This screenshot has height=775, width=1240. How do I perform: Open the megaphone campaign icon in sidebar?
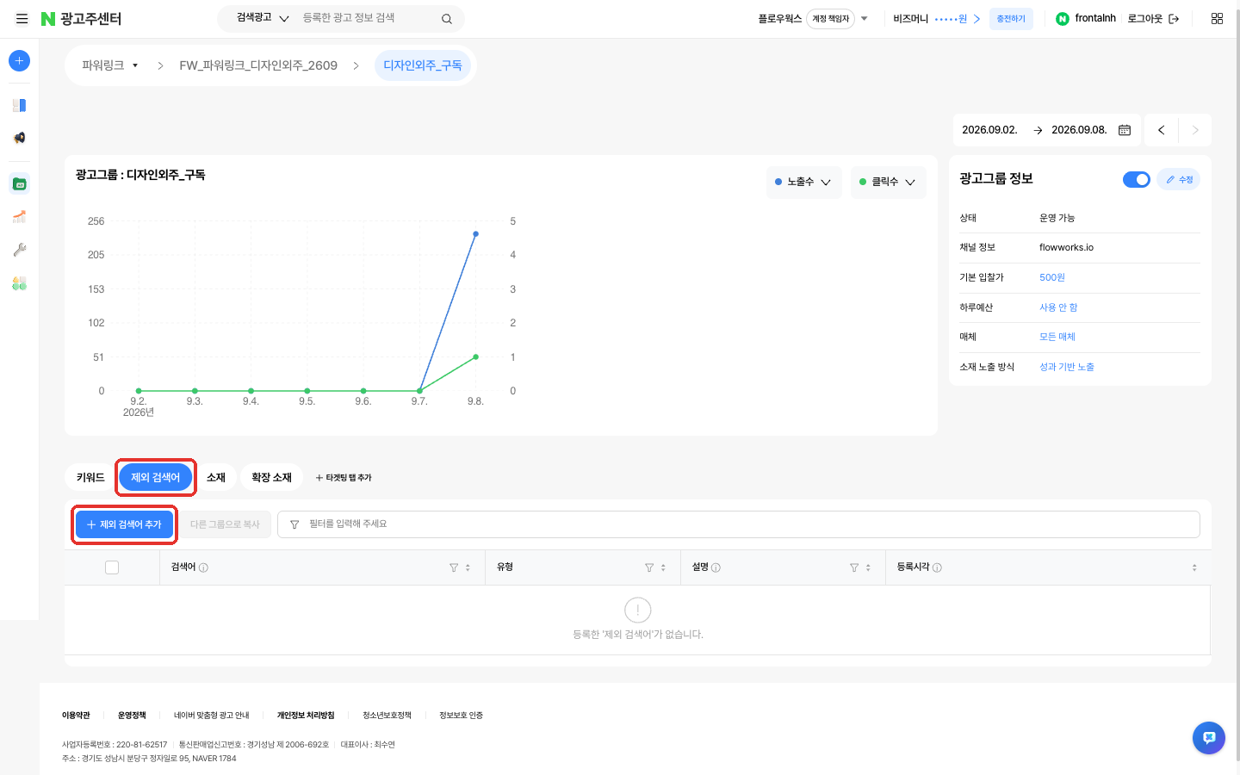(19, 138)
